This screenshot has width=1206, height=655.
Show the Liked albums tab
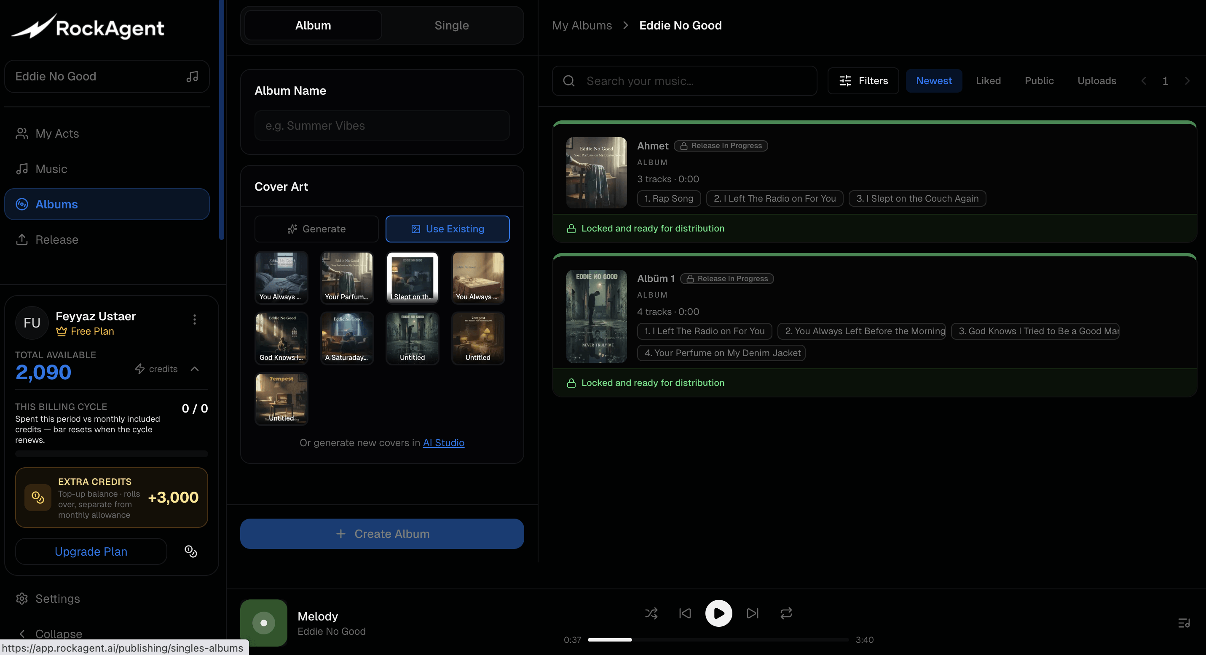988,81
